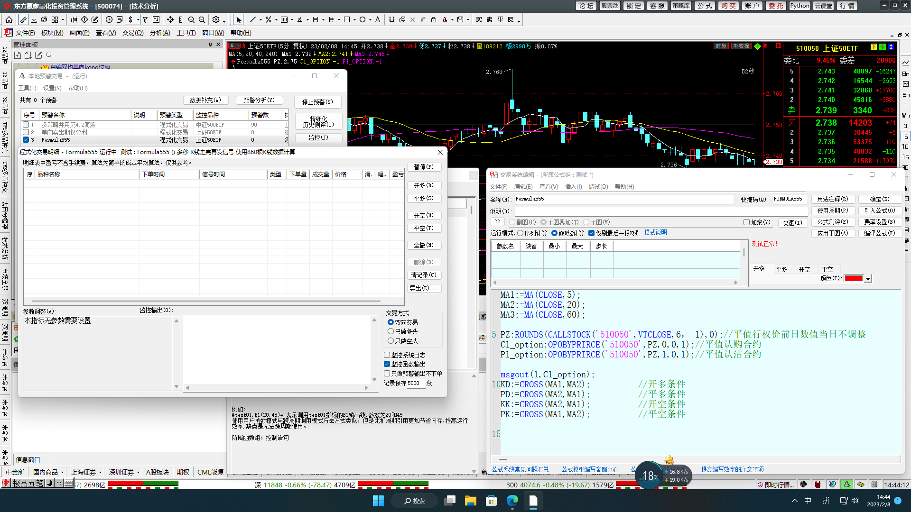Select 只做多头 radio button
This screenshot has height=512, width=911.
tap(390, 331)
